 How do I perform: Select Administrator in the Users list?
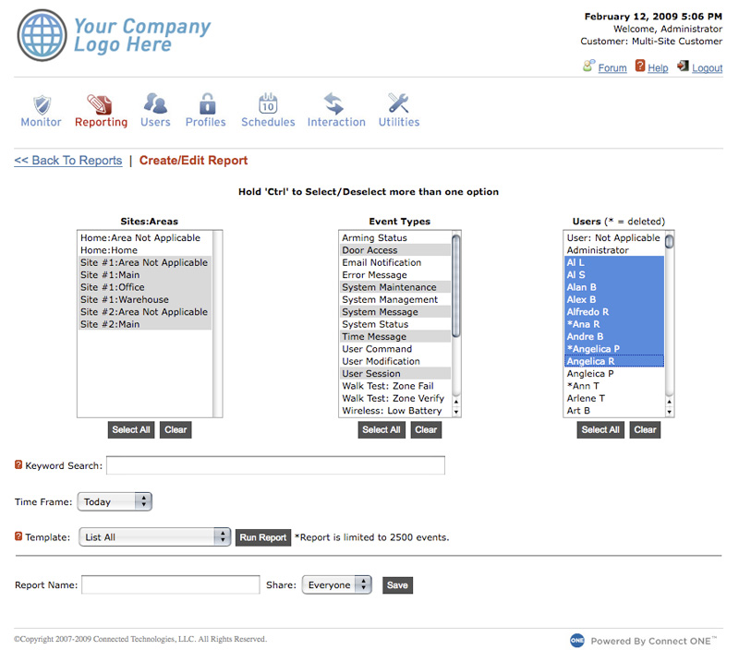[598, 250]
